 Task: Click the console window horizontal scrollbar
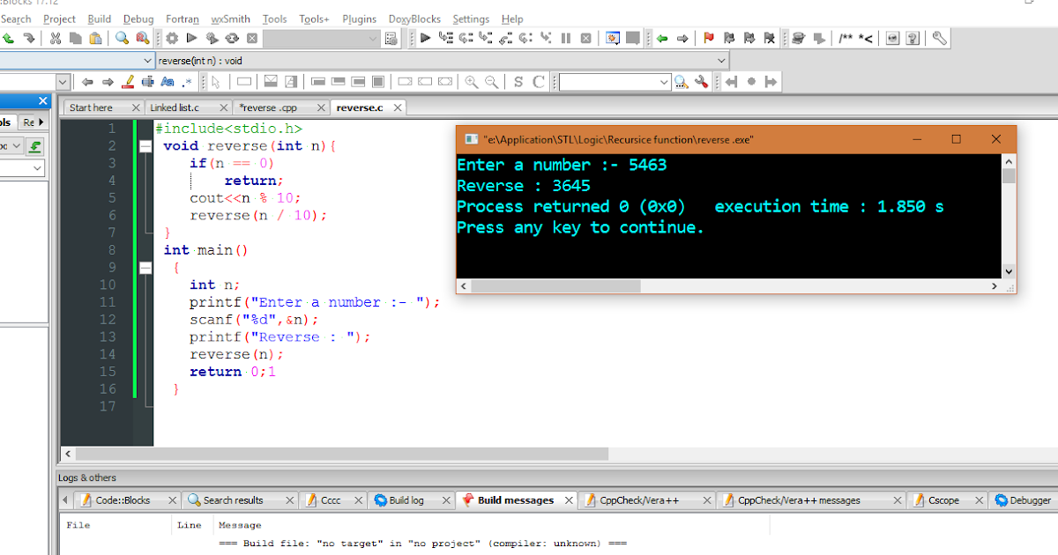(555, 286)
